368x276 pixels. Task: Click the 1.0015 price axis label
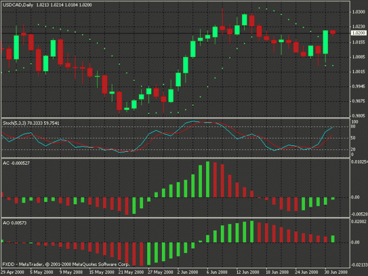(359, 72)
